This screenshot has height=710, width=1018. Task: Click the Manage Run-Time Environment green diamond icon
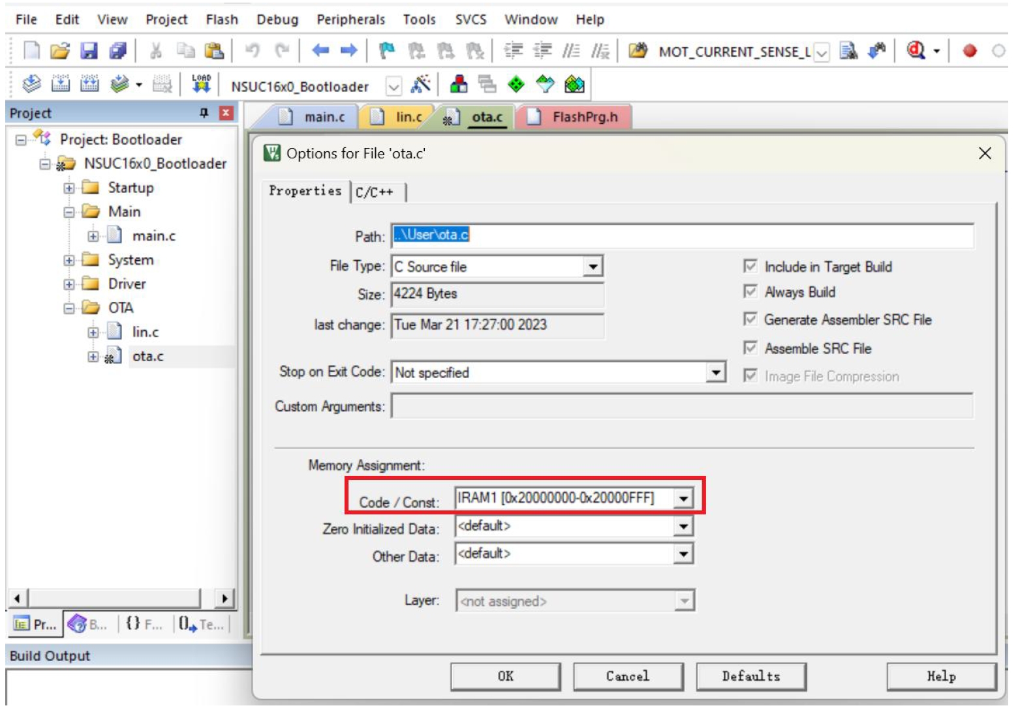[516, 85]
